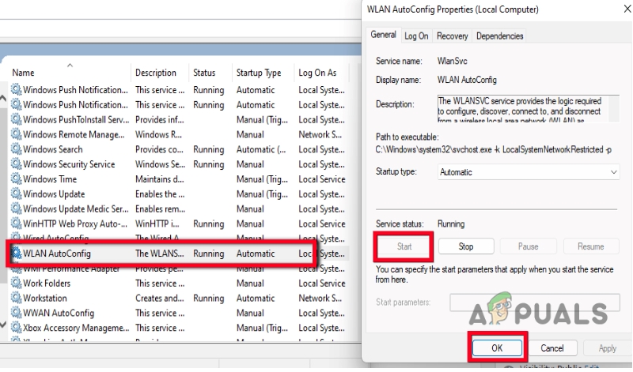Click the gear icon next to Windows Update
633x372 pixels.
coord(16,194)
